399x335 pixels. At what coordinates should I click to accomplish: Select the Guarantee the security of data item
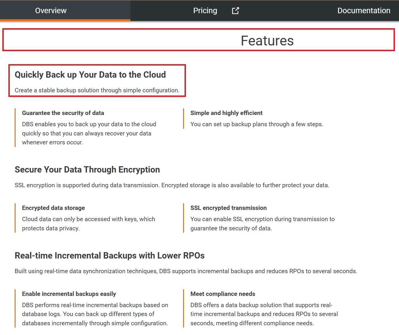pos(63,113)
